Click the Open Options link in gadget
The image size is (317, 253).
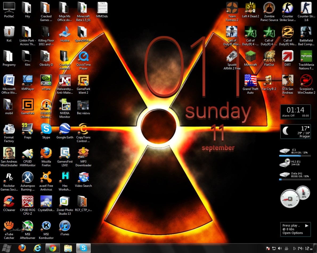tap(292, 233)
